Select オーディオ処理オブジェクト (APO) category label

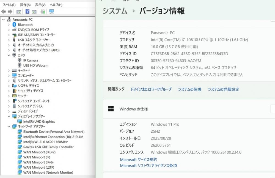(38, 50)
